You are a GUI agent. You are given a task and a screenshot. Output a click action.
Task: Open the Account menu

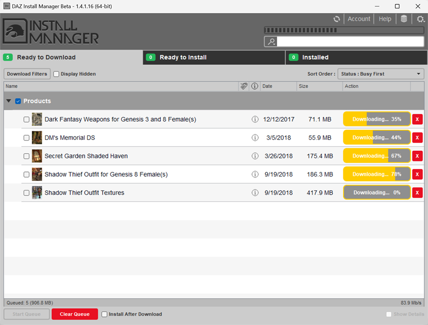coord(359,19)
